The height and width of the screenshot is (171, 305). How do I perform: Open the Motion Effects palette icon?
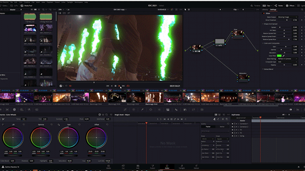[x=37, y=110]
